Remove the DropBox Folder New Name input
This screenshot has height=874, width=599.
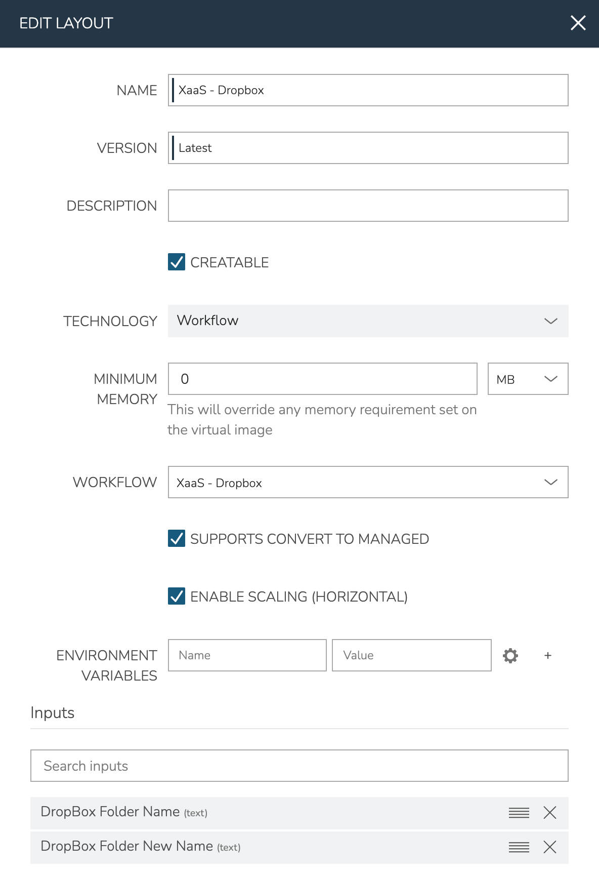coord(550,847)
